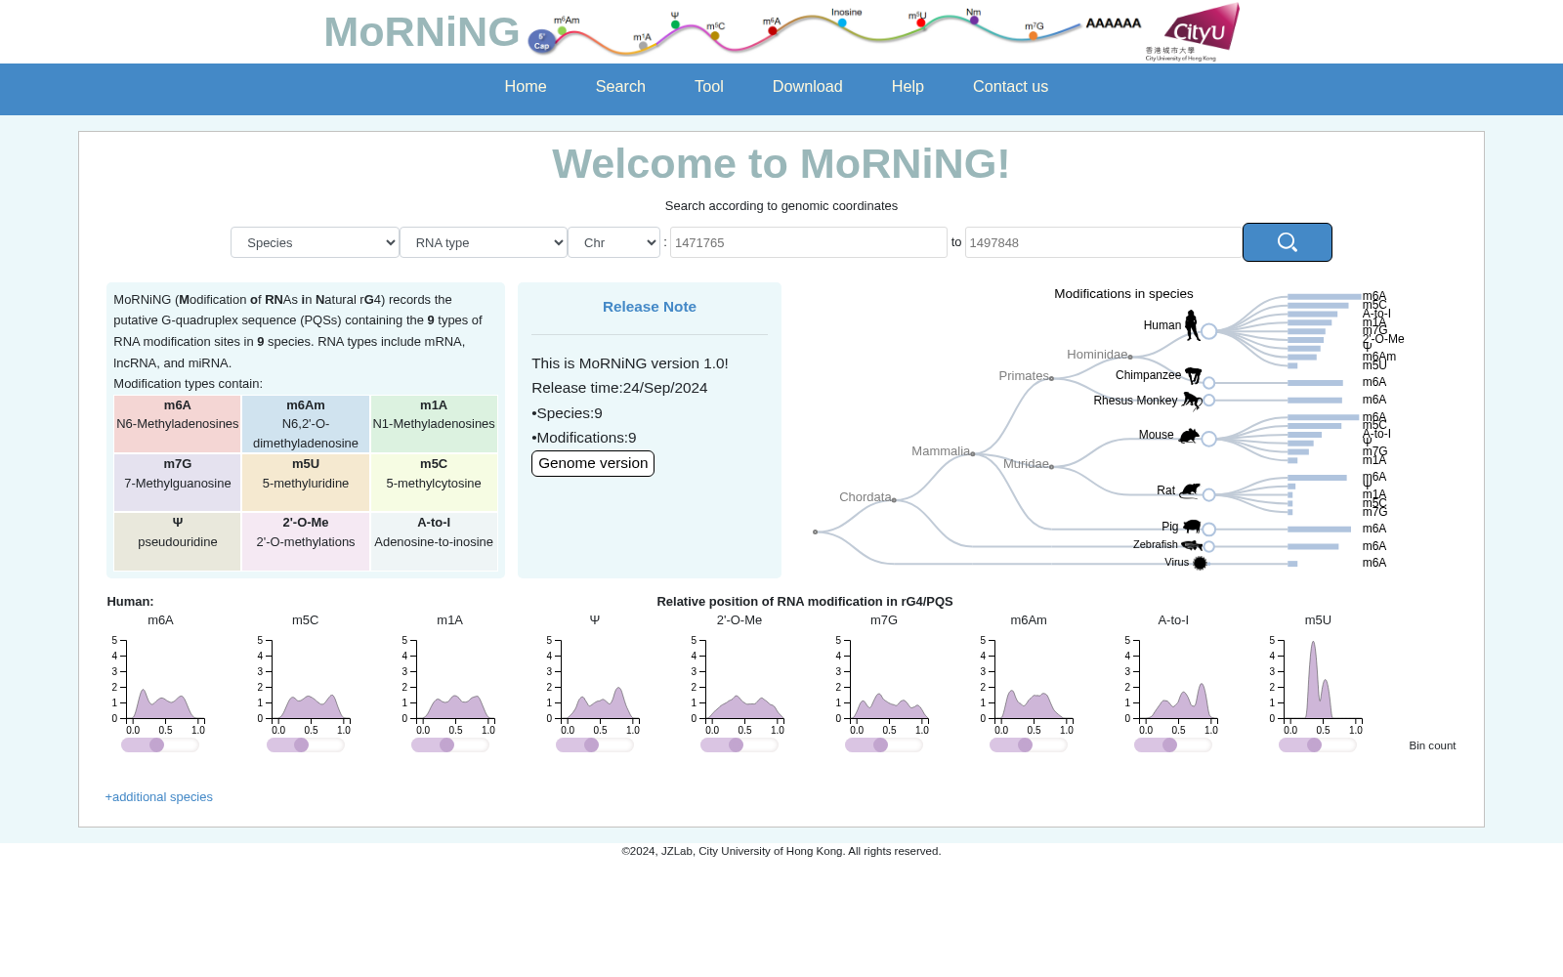Click the MoRNiNG site title logo
The image size is (1563, 977).
pos(421,32)
